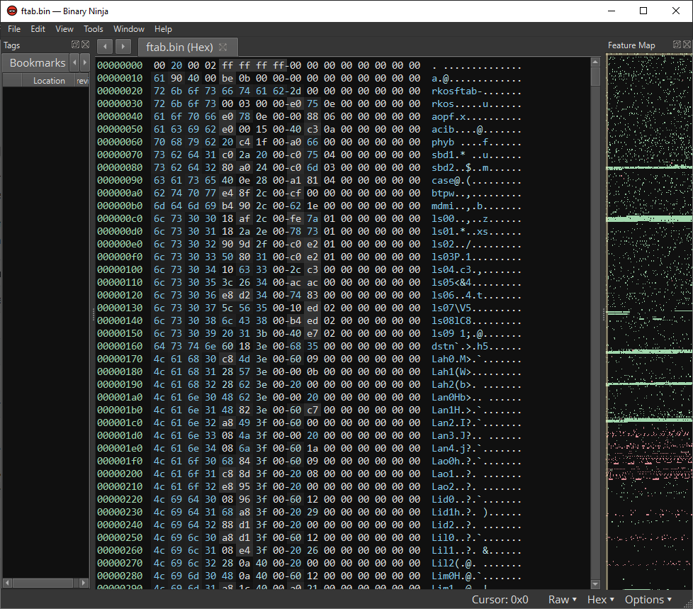Expand the Options dropdown in status bar
This screenshot has width=693, height=609.
point(648,600)
